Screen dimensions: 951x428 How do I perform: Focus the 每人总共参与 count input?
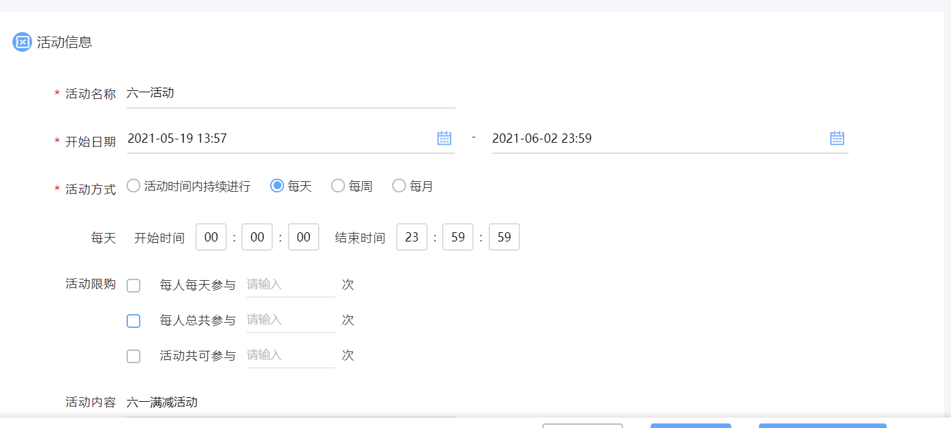291,320
